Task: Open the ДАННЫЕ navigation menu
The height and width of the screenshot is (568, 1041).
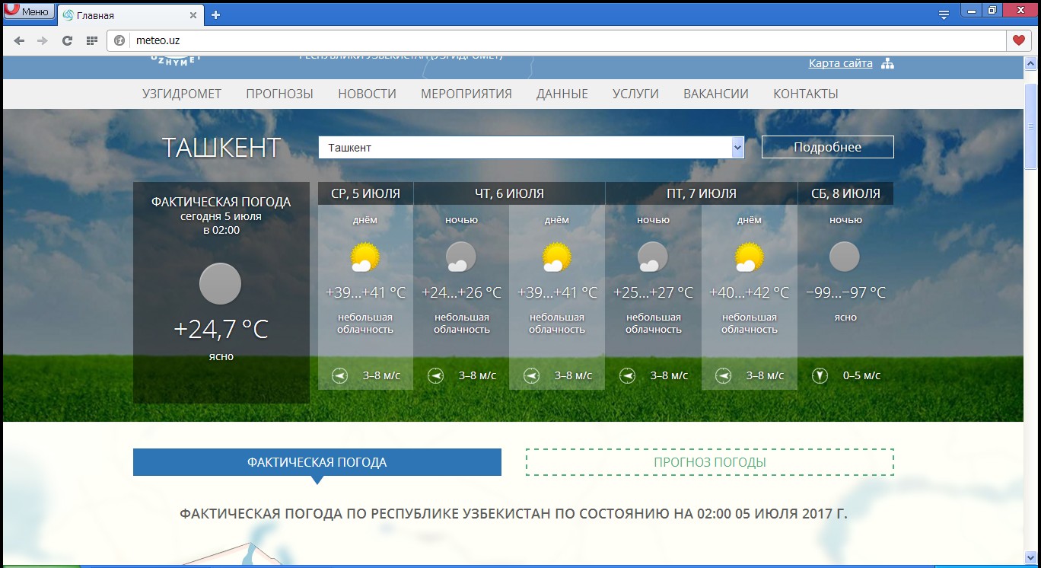Action: [562, 94]
